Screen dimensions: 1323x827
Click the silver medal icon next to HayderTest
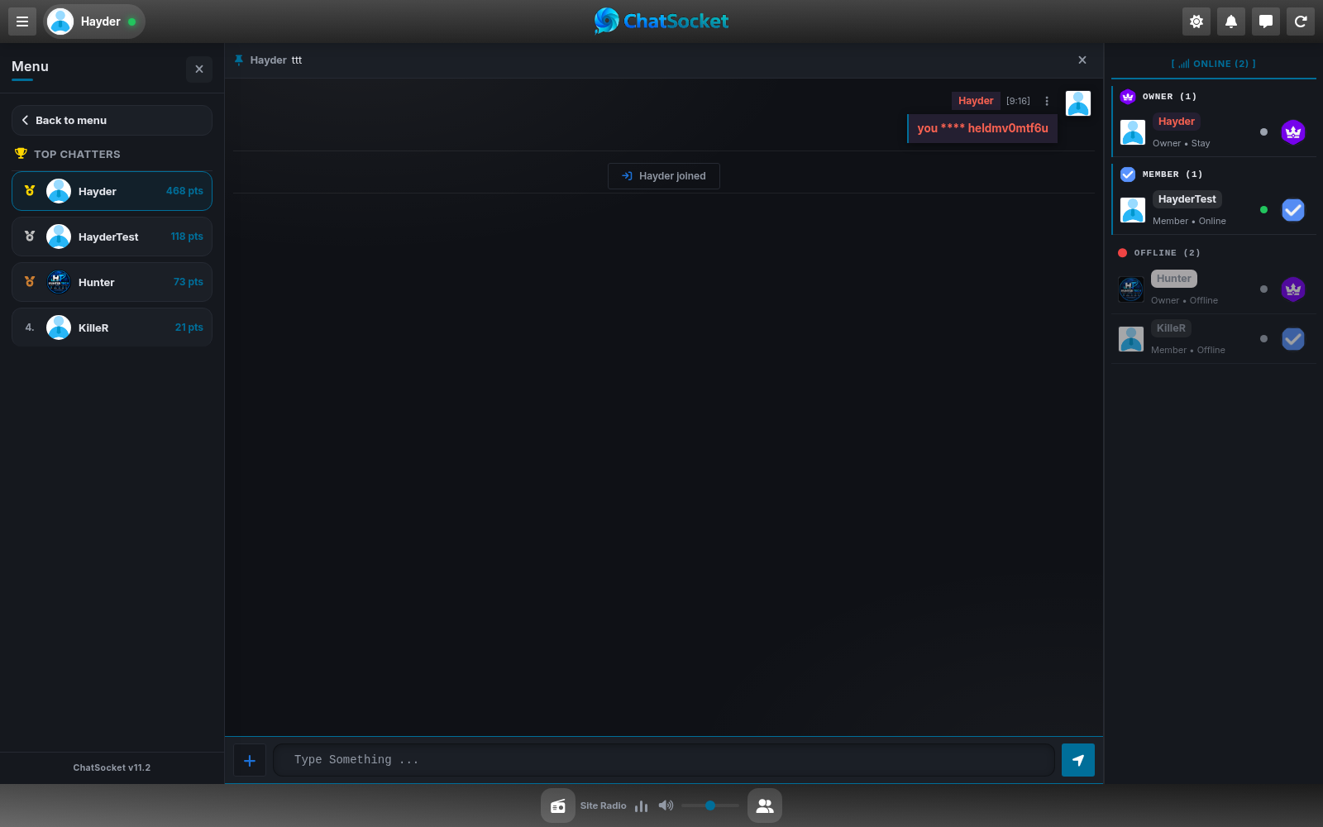point(30,237)
